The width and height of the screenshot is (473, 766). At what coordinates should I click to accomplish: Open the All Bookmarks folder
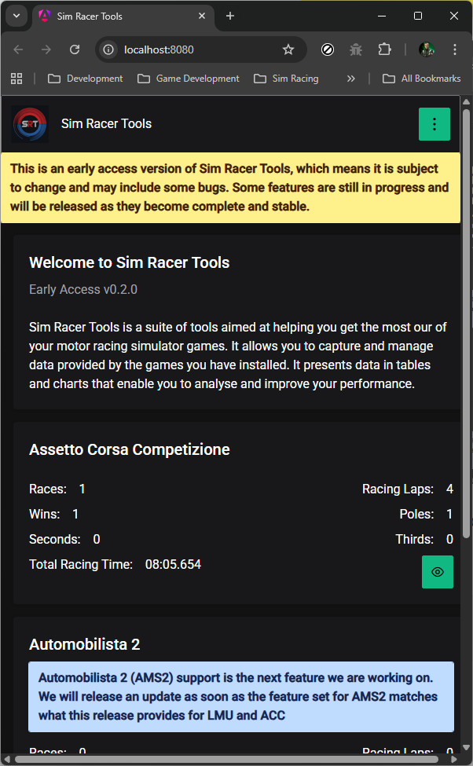(x=421, y=79)
